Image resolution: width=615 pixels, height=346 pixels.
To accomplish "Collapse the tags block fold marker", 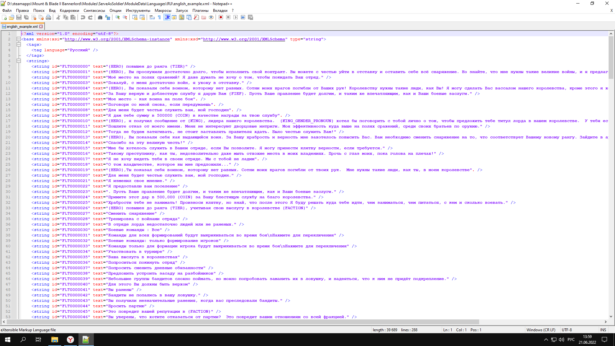I will [x=19, y=45].
